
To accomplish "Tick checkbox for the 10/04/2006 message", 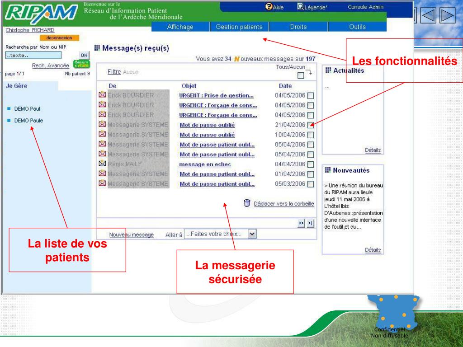I will (x=310, y=135).
